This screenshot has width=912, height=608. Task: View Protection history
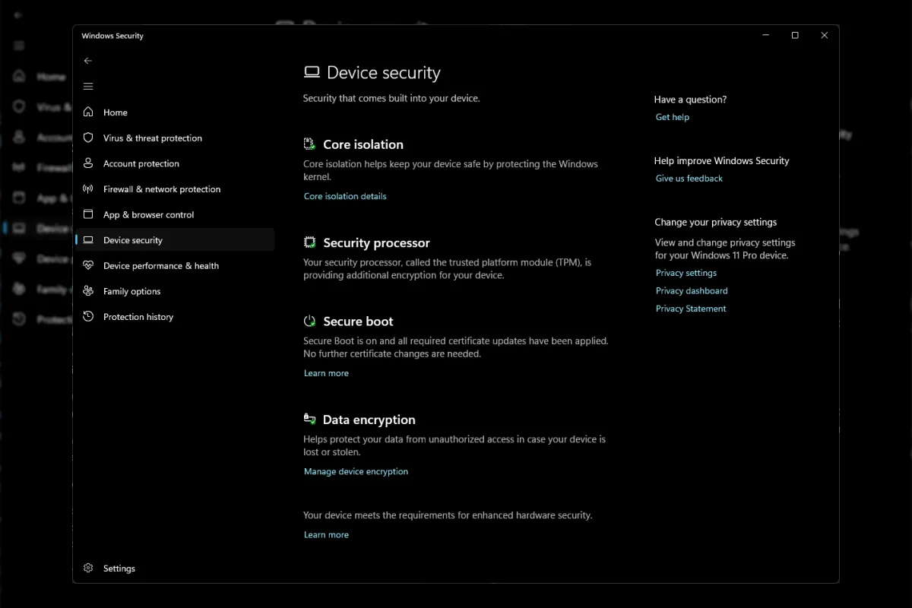pyautogui.click(x=175, y=316)
